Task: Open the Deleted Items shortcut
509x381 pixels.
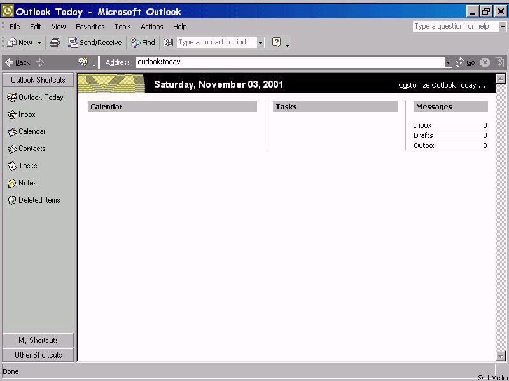Action: (34, 200)
